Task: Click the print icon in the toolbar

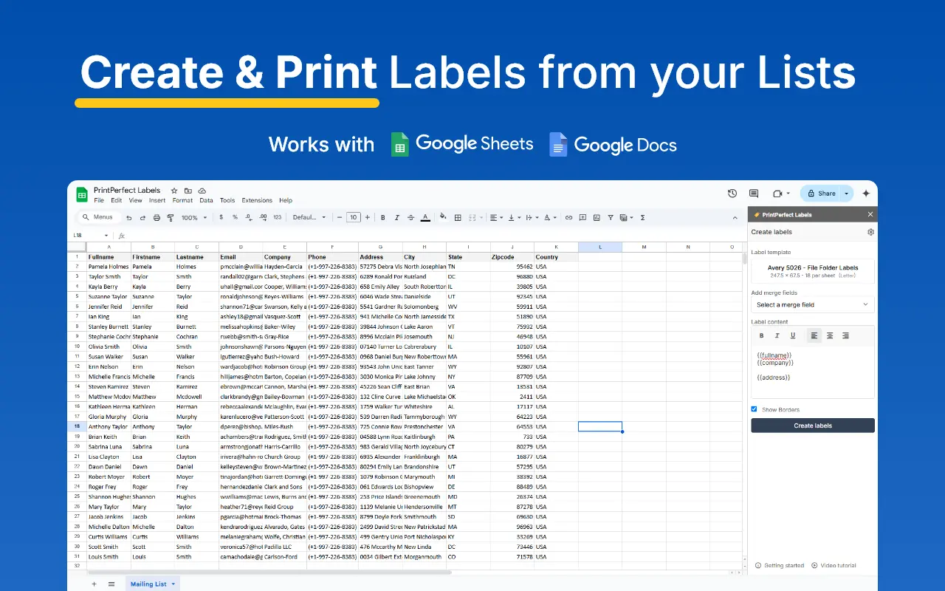Action: tap(157, 218)
